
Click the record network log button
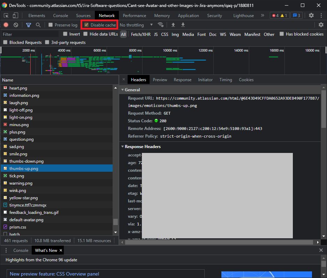[6, 25]
